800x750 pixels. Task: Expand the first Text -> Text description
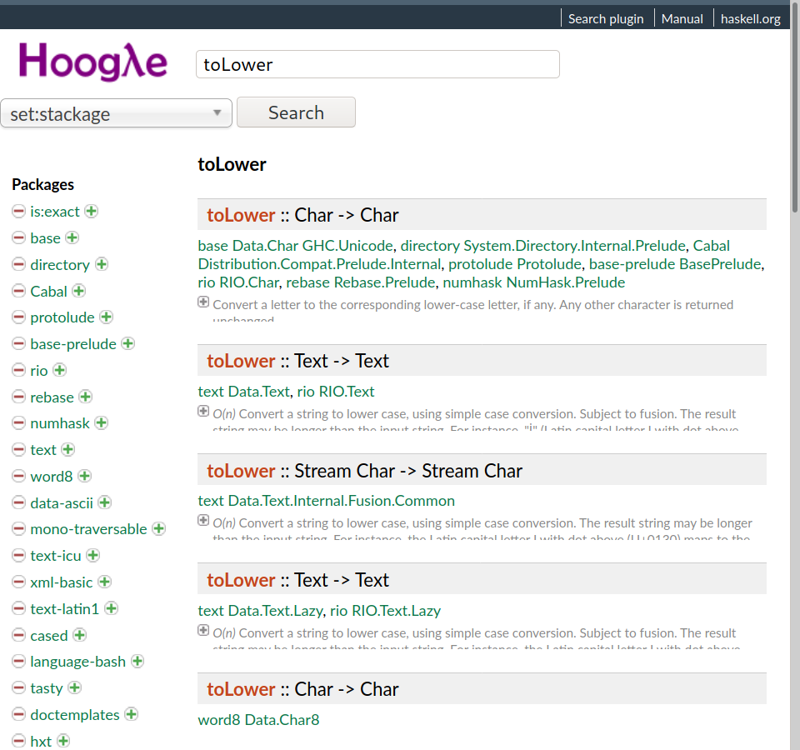click(x=203, y=411)
